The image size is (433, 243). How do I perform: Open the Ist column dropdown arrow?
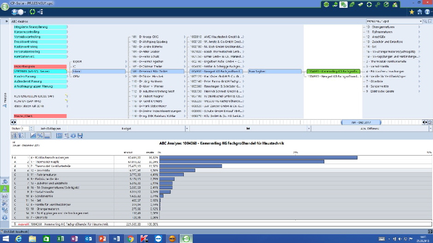309,128
